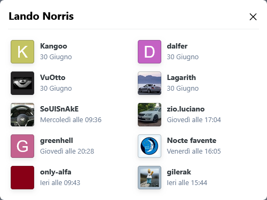Click only-alfa's dark red avatar
Image resolution: width=267 pixels, height=200 pixels.
click(x=22, y=178)
